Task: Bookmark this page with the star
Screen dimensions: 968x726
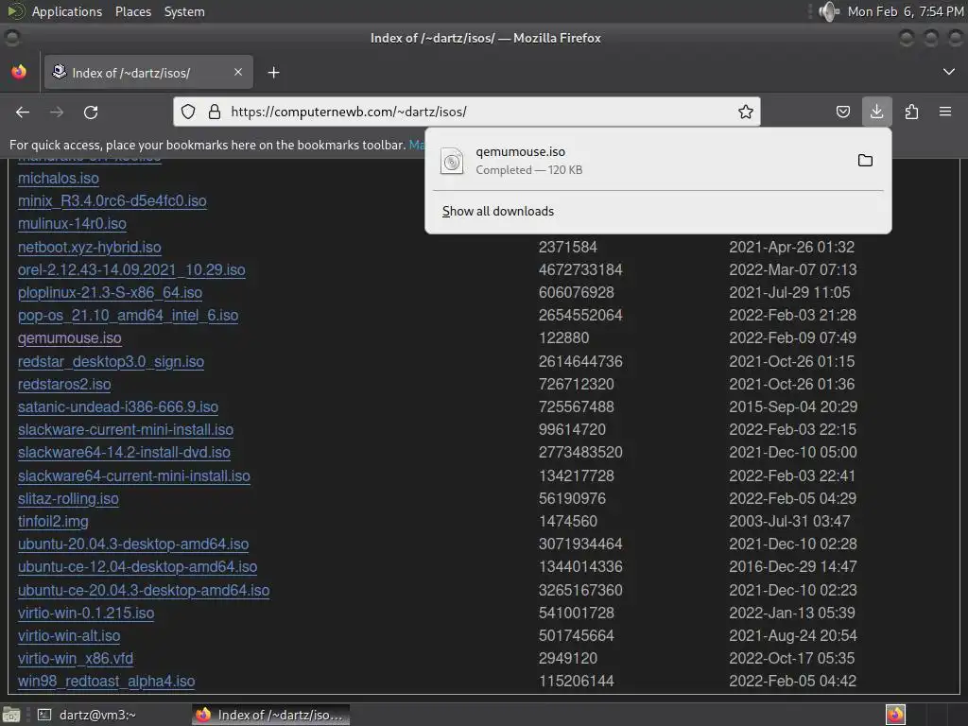Action: [x=746, y=112]
